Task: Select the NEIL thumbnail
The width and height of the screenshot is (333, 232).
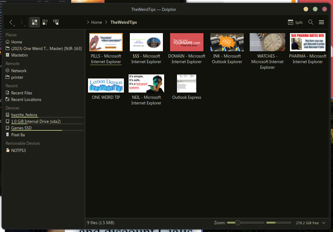Action: pyautogui.click(x=146, y=83)
